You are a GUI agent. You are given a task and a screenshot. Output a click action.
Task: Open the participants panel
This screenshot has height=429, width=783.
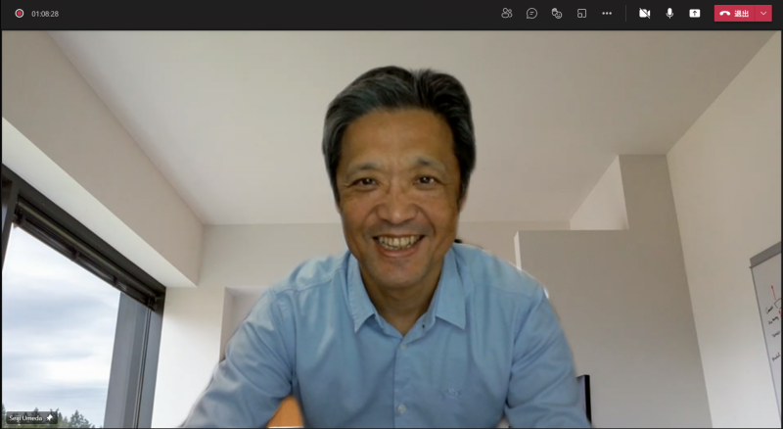click(507, 14)
